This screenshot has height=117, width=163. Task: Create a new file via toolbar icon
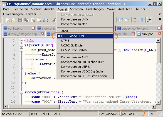pyautogui.click(x=8, y=20)
